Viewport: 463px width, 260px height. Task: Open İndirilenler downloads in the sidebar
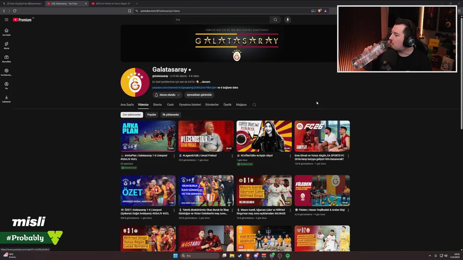(x=7, y=99)
